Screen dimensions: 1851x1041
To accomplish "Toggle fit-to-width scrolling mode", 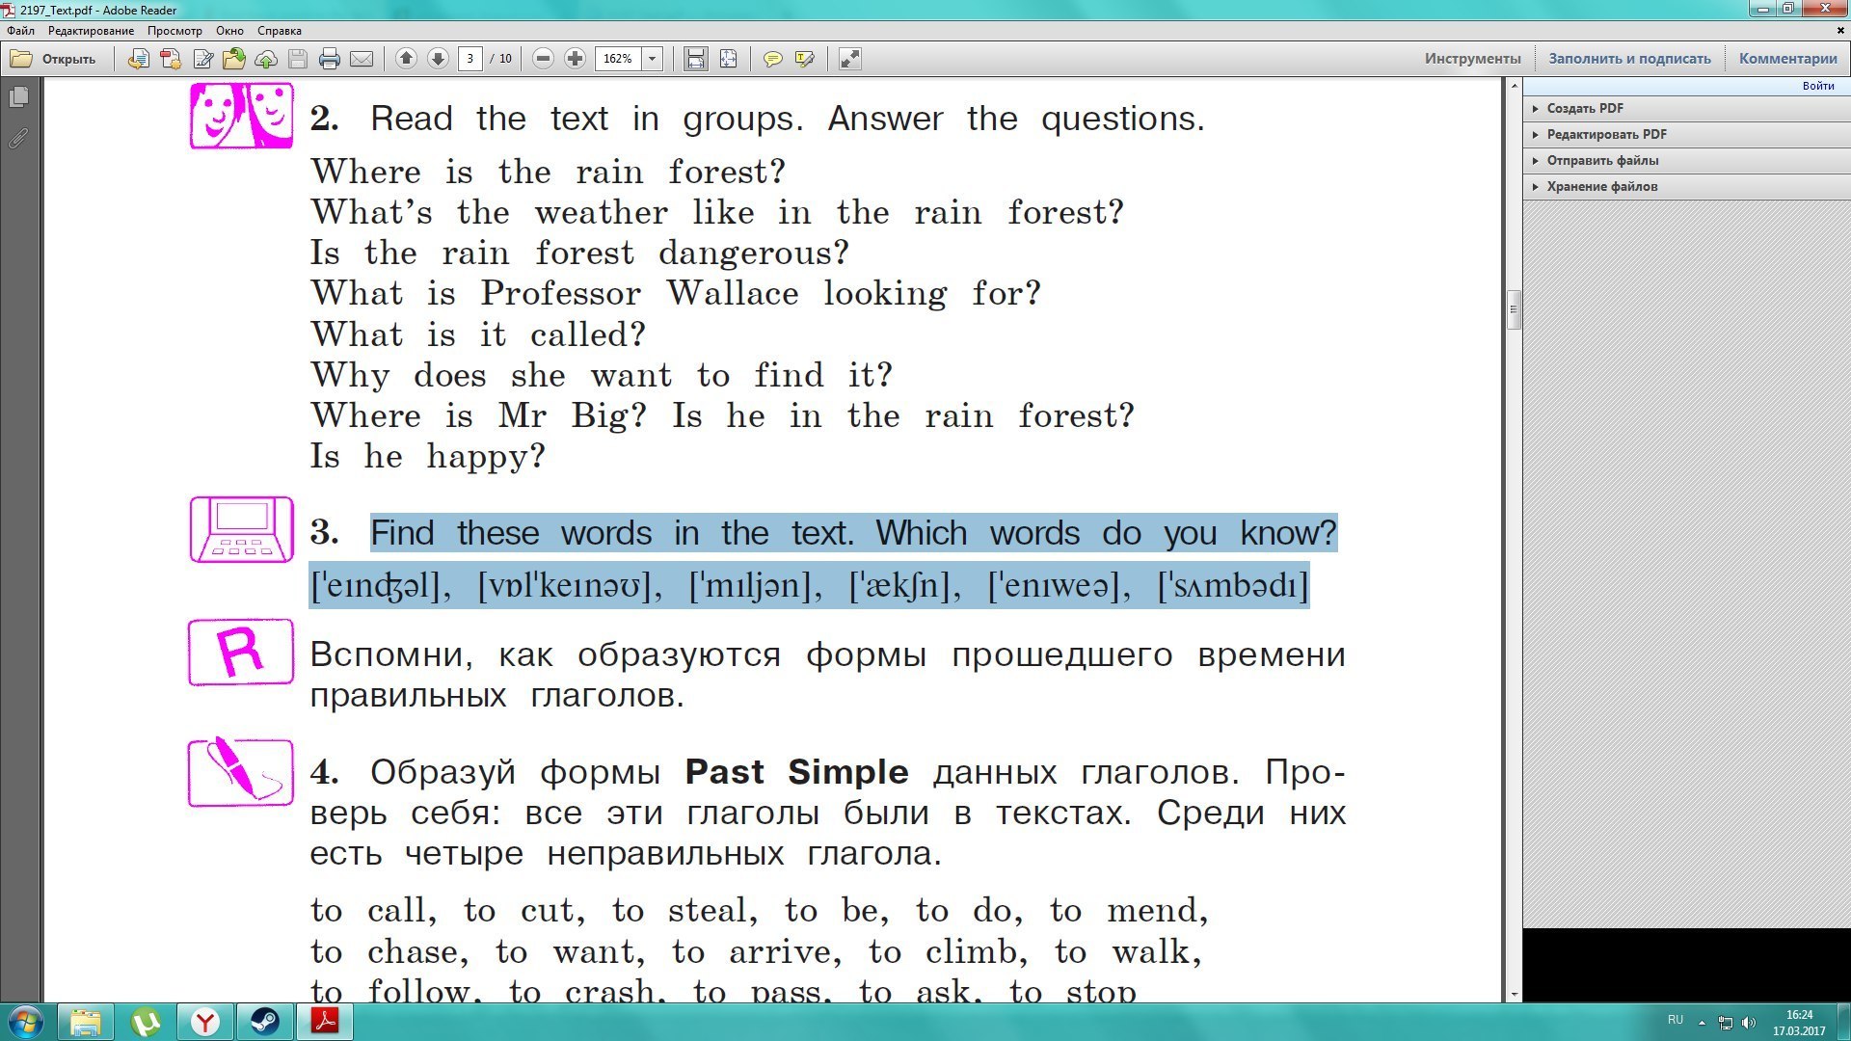I will click(x=695, y=59).
